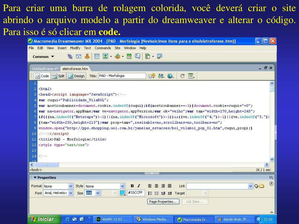Open the Commands menu
The width and height of the screenshot is (299, 224).
[x=102, y=48]
